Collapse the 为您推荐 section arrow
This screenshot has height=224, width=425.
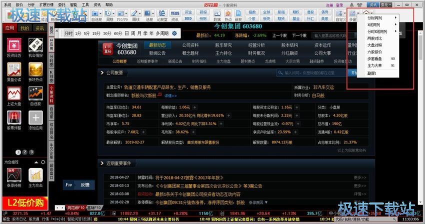(36, 162)
